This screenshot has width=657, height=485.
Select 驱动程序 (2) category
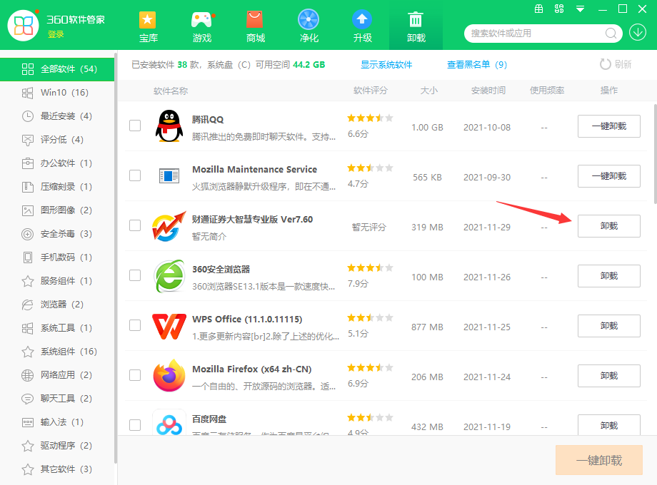(57, 445)
